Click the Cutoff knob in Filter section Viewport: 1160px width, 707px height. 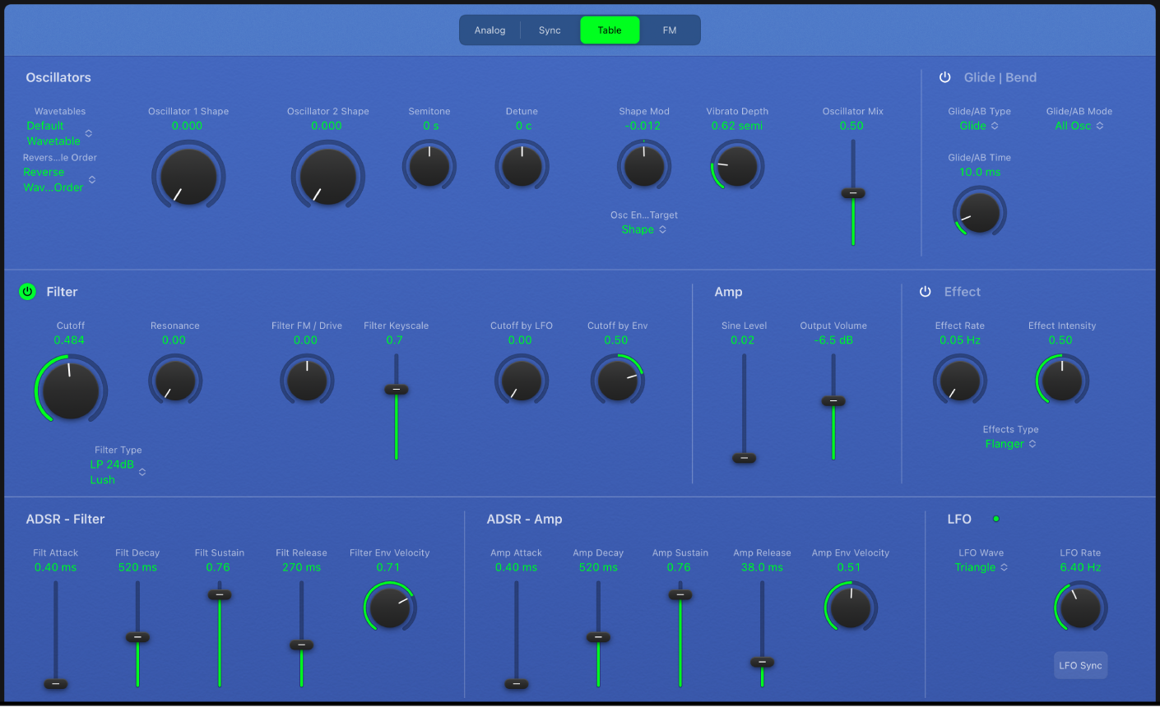(x=71, y=389)
